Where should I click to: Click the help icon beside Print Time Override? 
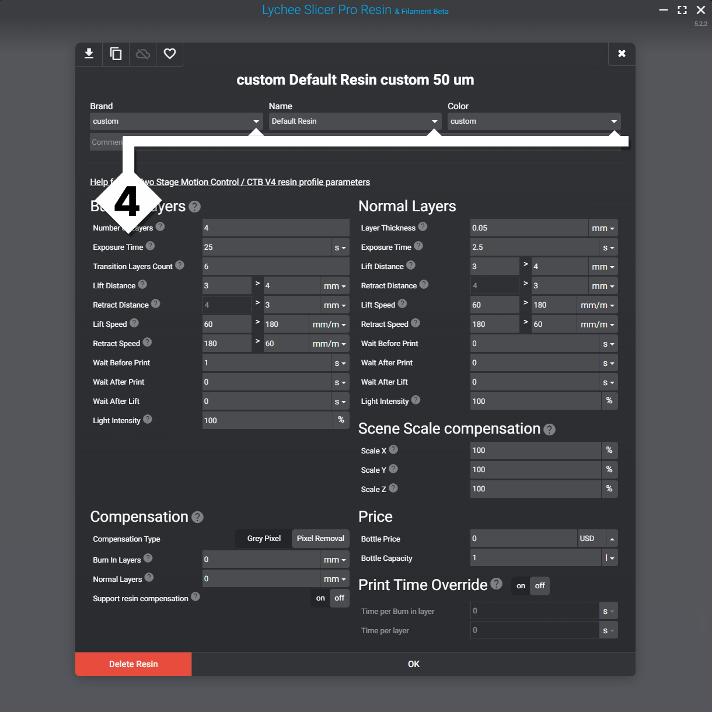(x=496, y=584)
